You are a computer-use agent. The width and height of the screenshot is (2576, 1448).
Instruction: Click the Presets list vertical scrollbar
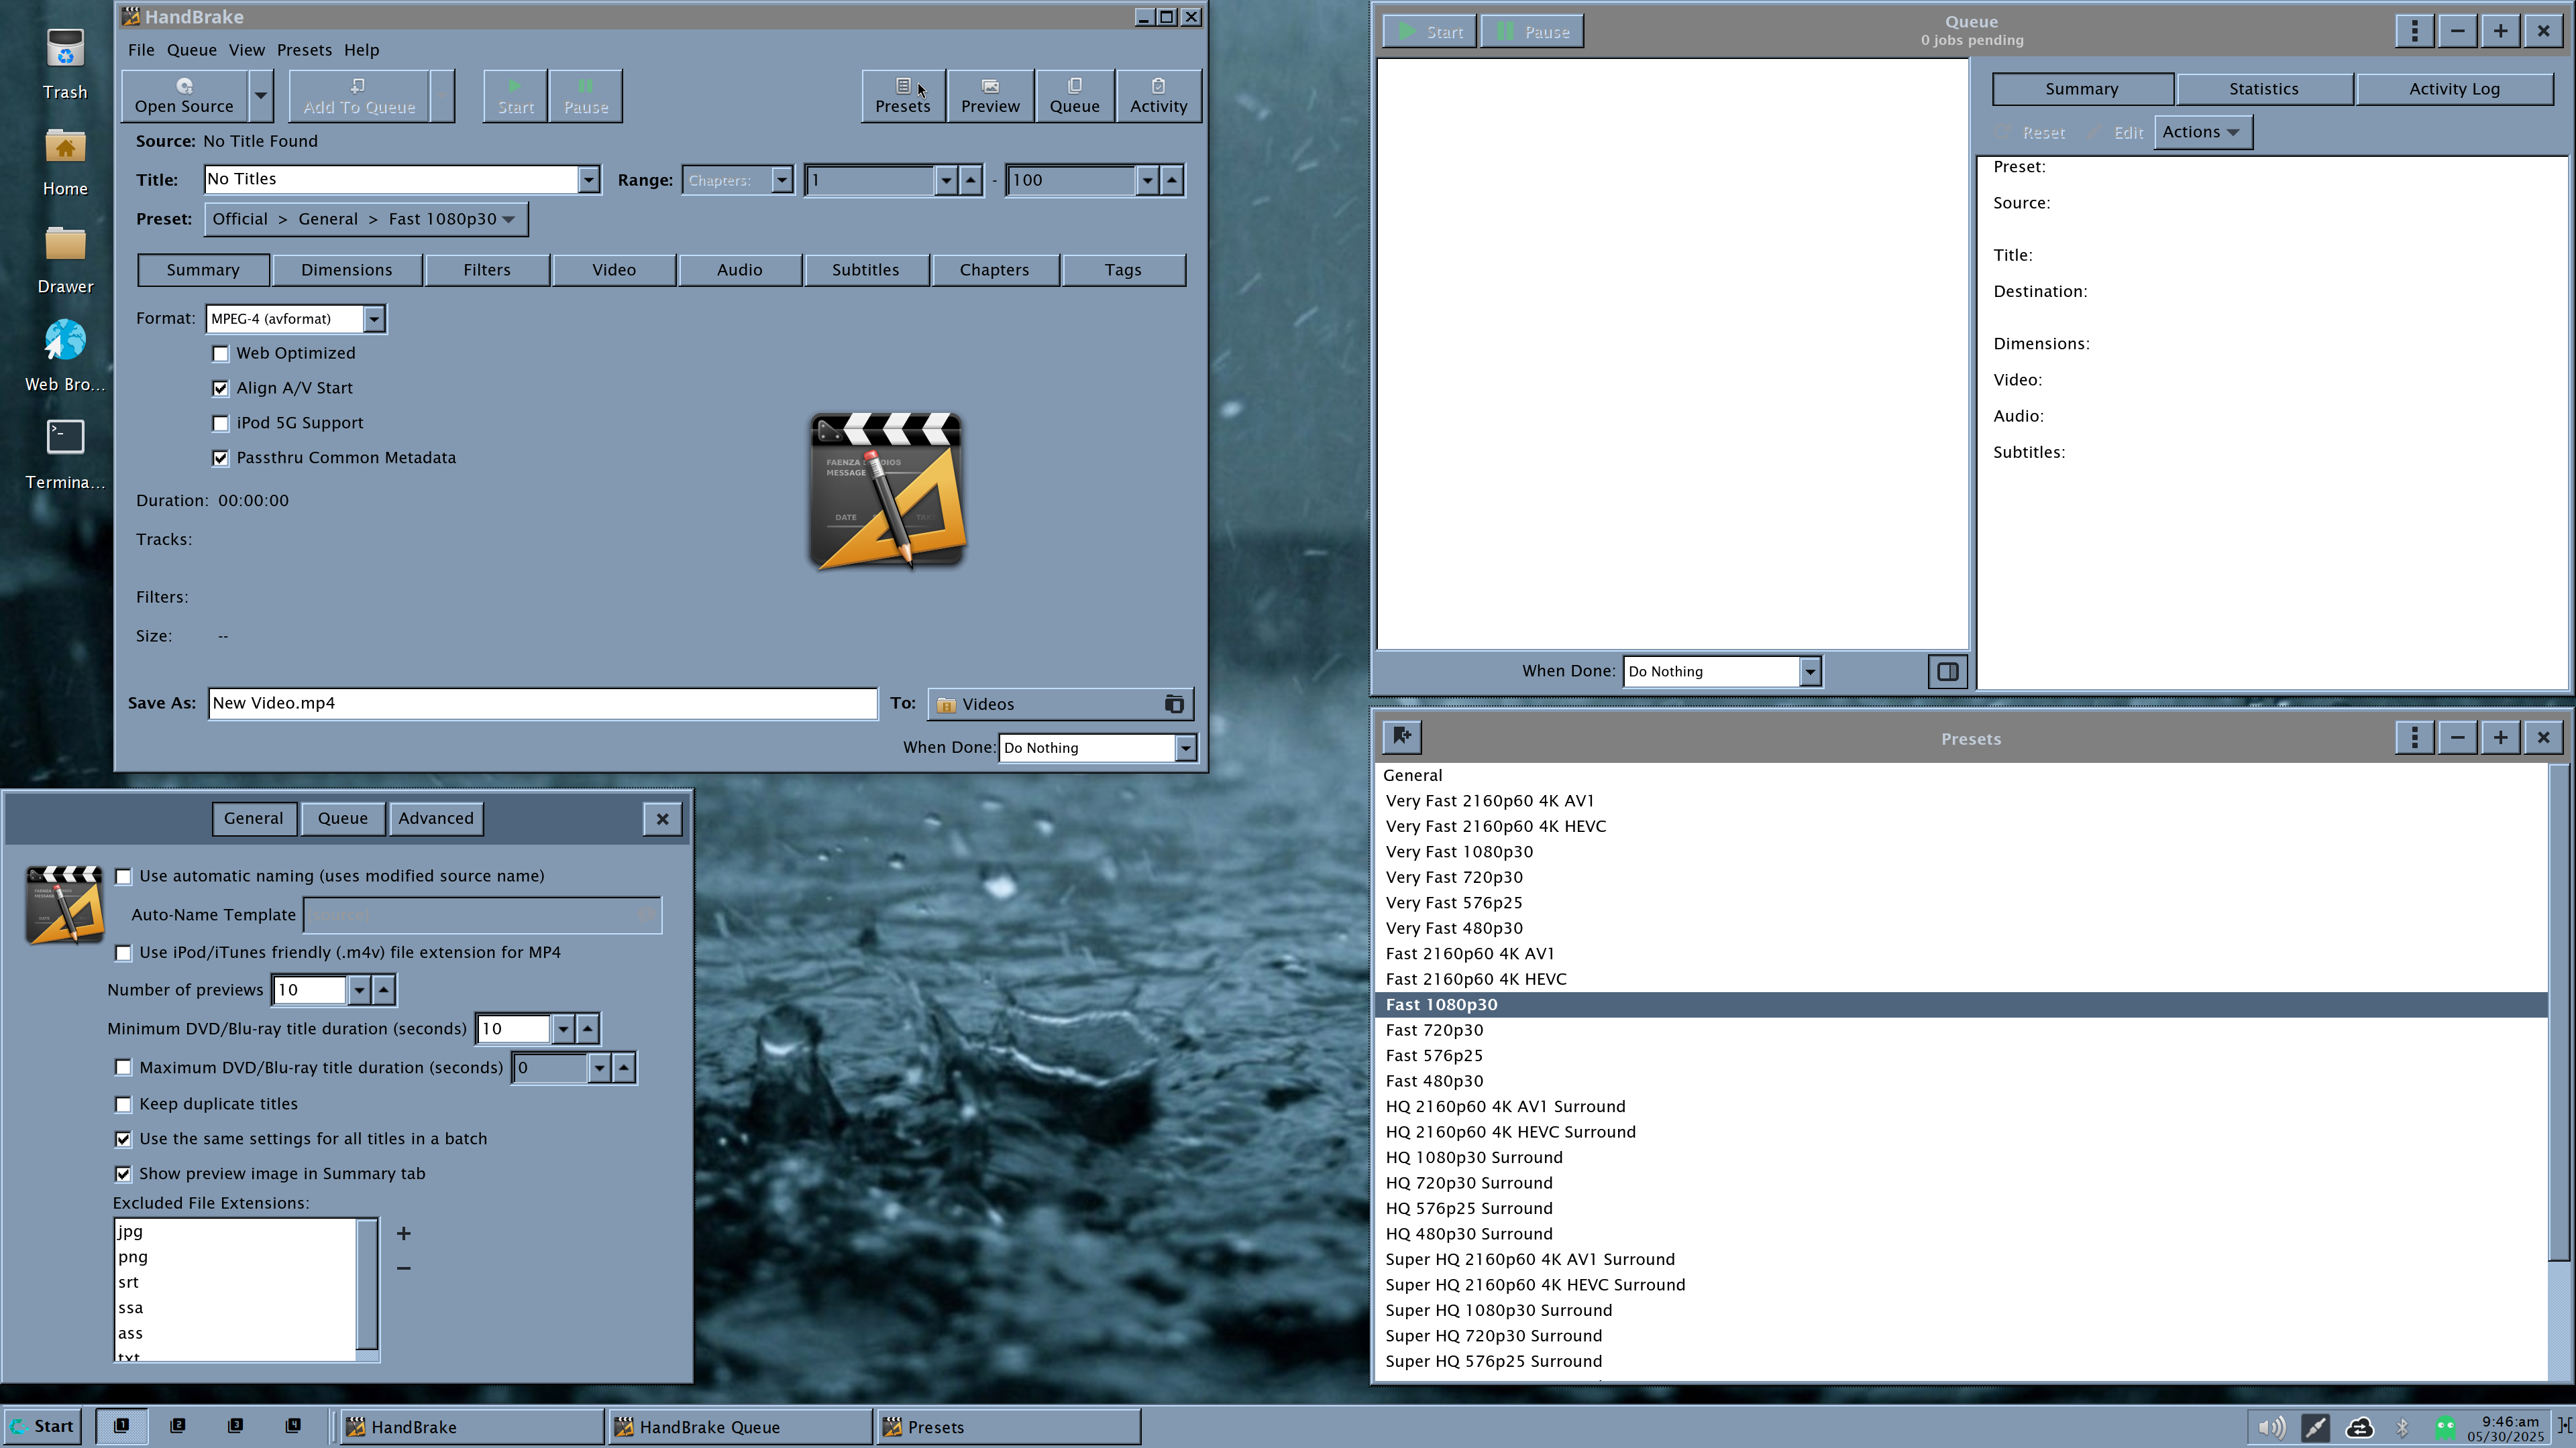[2559, 1014]
